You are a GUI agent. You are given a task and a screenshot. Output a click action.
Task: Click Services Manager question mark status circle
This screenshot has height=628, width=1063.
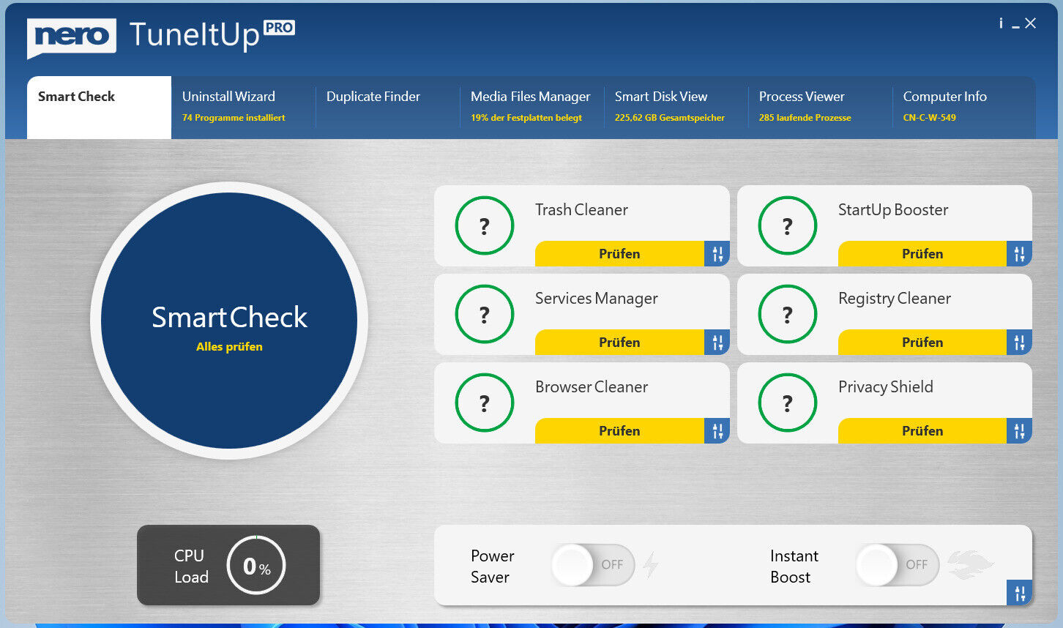tap(485, 314)
